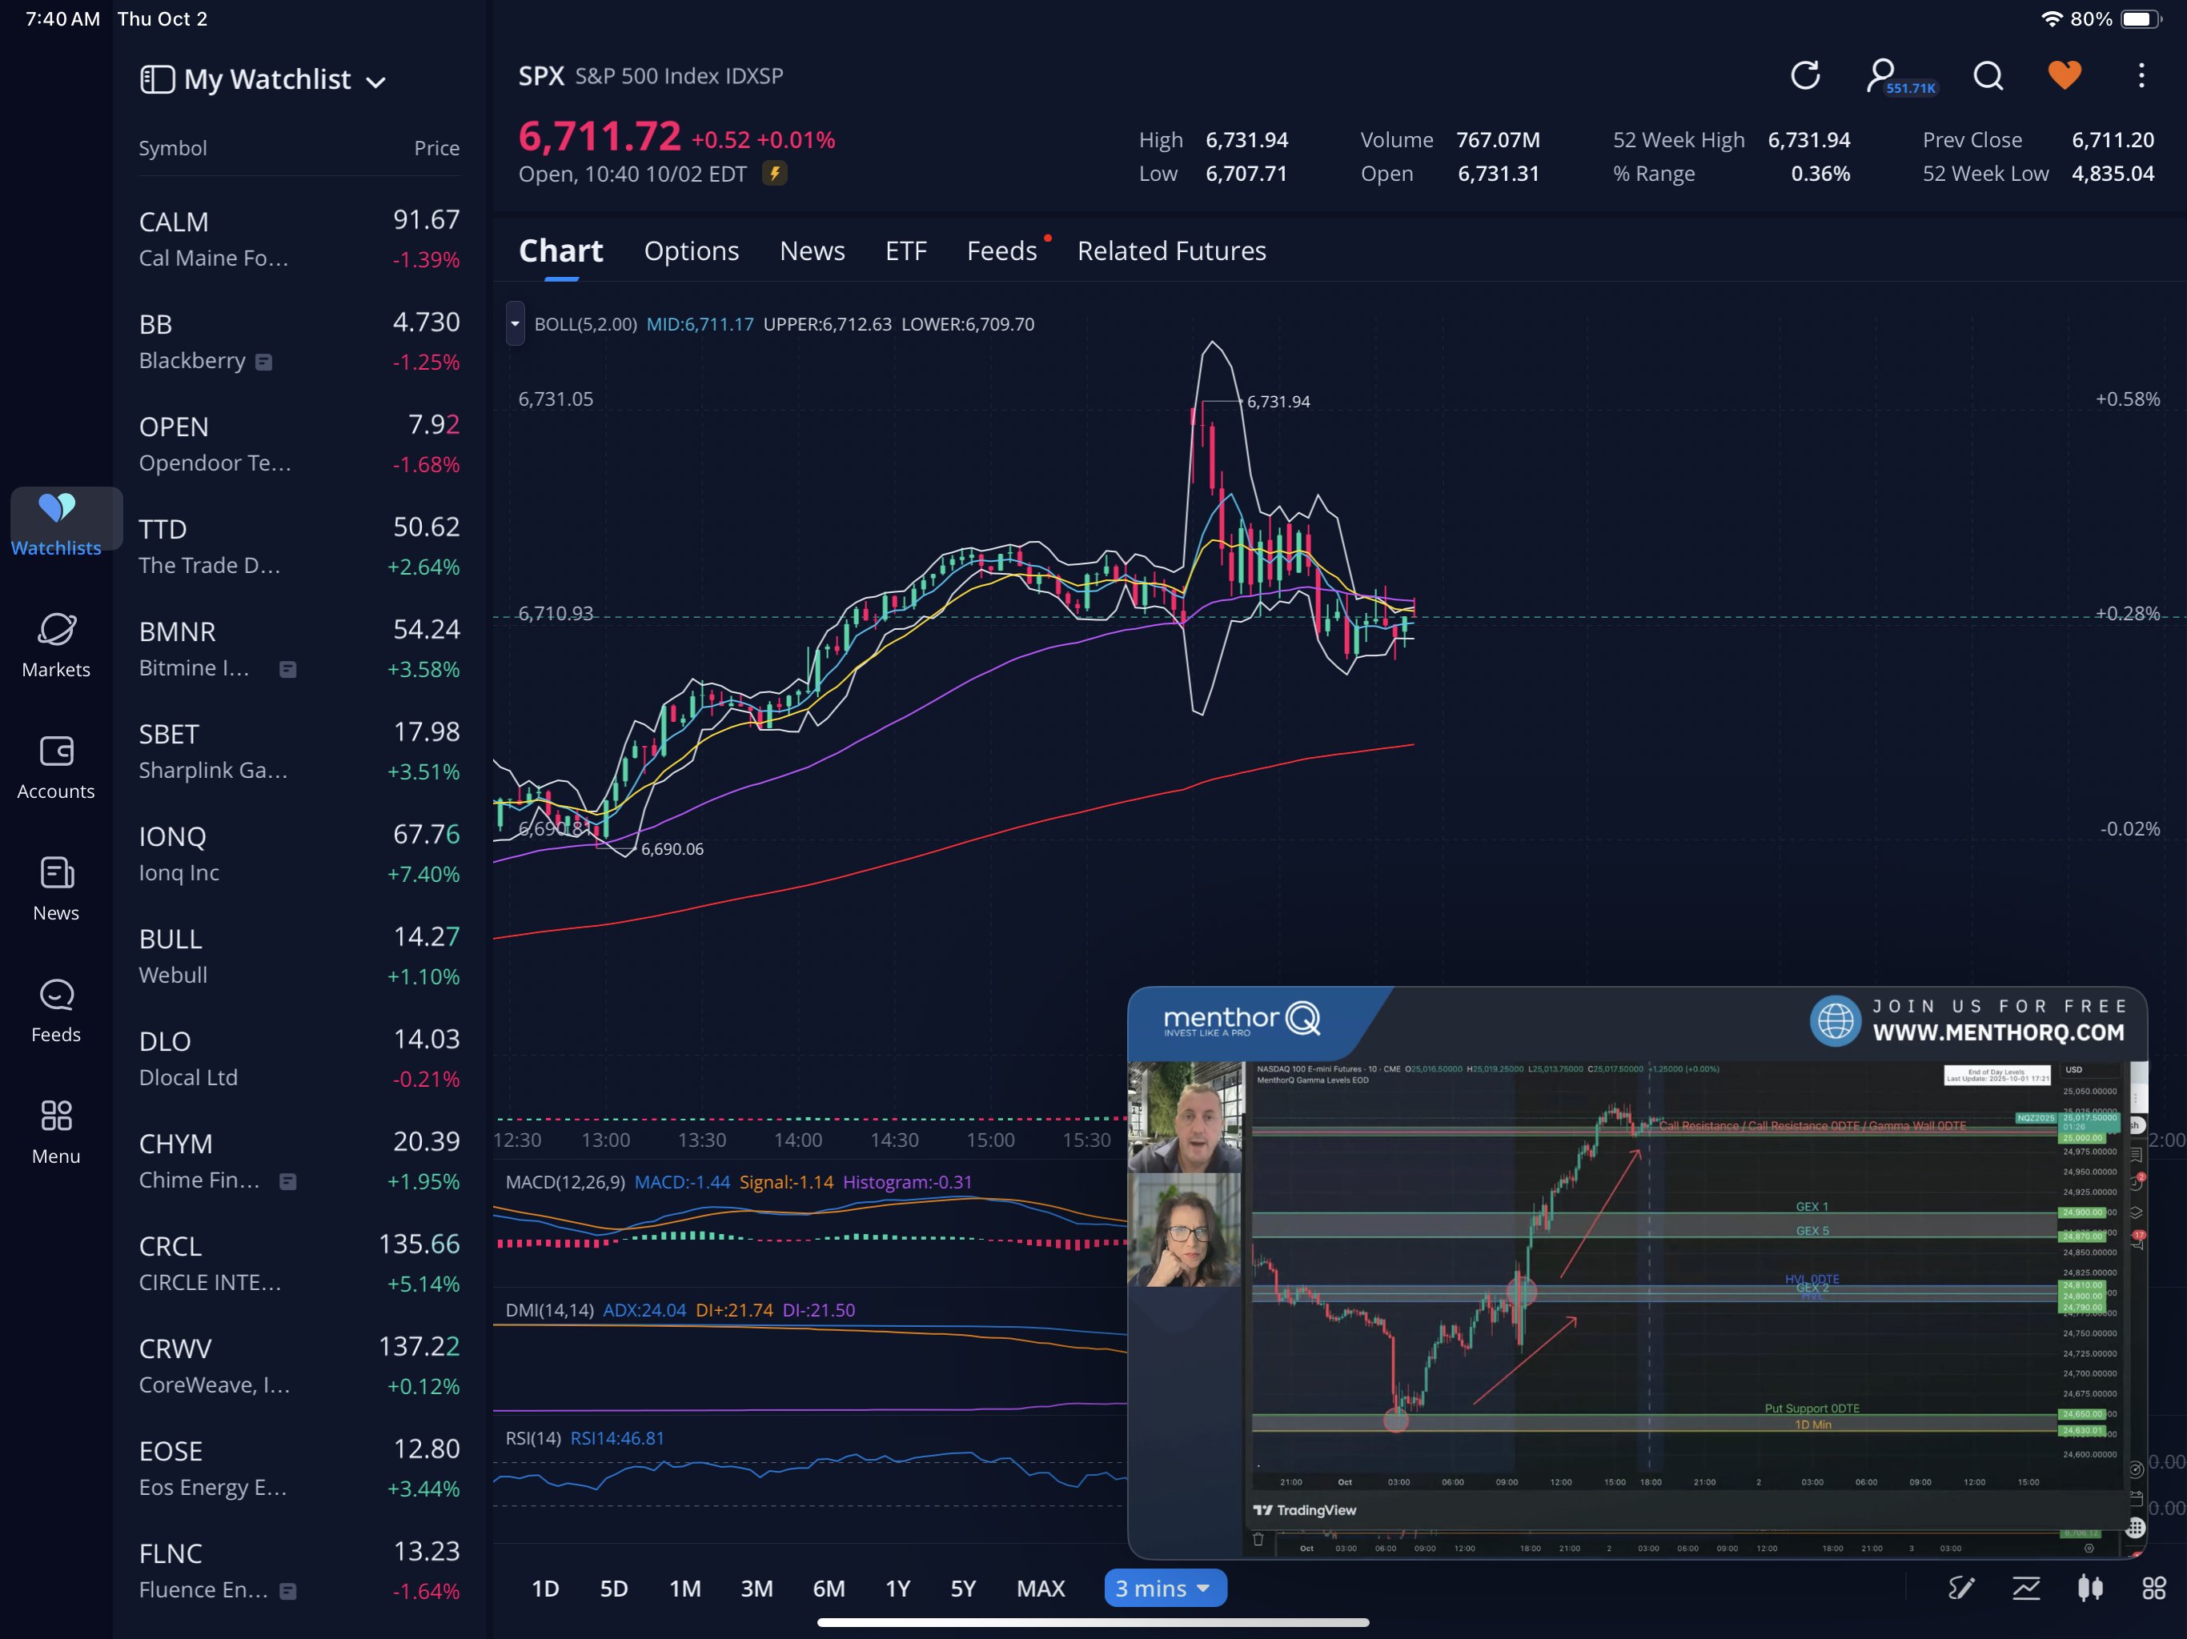Toggle the watchlist panel sidebar icon
This screenshot has width=2187, height=1639.
pyautogui.click(x=157, y=79)
